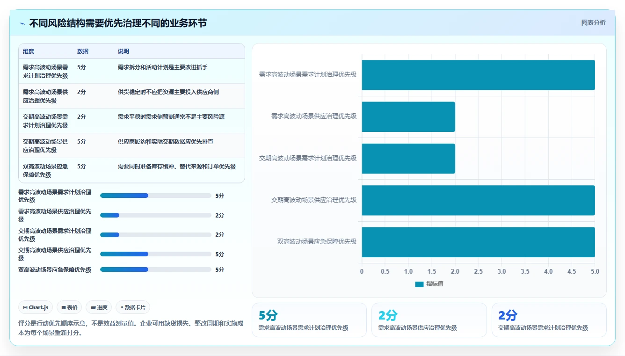Click table cell 需求高波动场景供应治理优先级
The image size is (625, 356).
click(x=45, y=96)
